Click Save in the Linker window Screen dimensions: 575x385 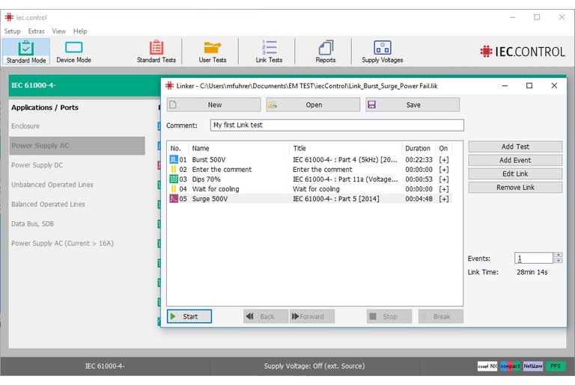pos(413,105)
